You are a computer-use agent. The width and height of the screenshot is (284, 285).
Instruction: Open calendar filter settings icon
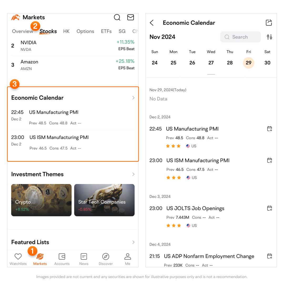(269, 37)
